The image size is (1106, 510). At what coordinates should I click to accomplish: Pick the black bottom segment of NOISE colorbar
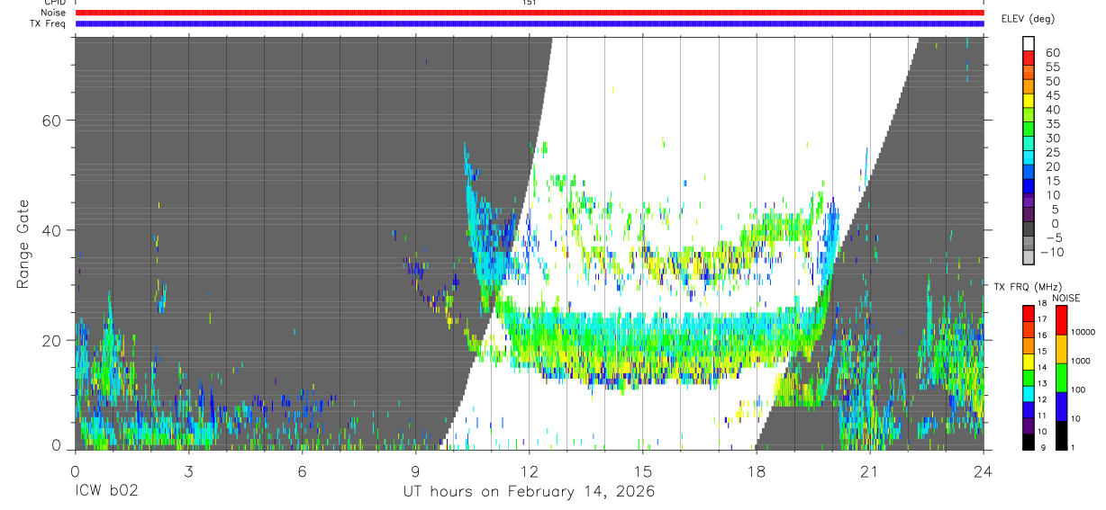pos(1060,435)
